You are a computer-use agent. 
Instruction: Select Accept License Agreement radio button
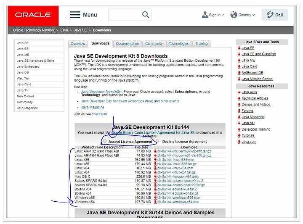tap(105, 141)
